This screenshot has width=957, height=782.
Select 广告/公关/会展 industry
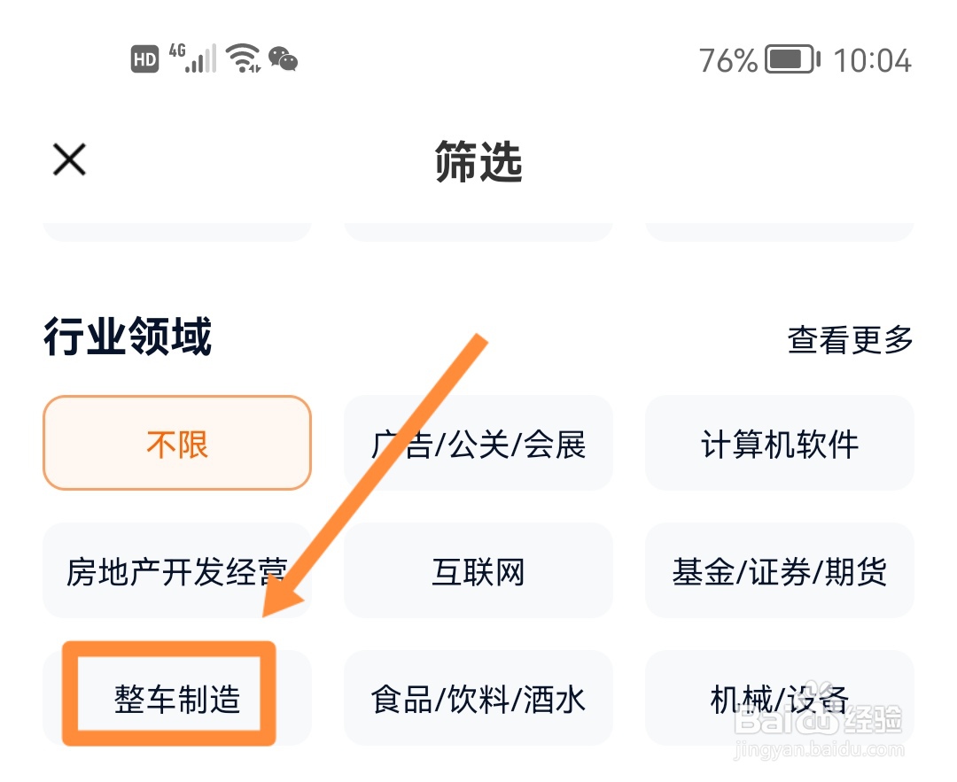(478, 443)
